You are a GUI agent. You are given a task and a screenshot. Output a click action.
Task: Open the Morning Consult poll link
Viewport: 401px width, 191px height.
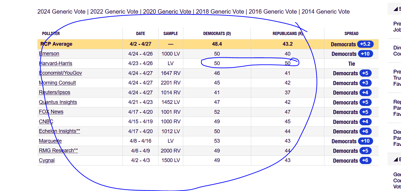point(57,83)
